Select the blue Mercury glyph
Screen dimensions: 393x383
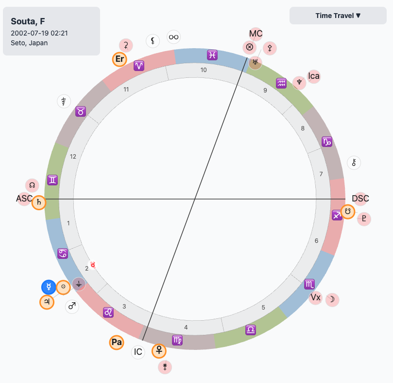click(x=49, y=287)
